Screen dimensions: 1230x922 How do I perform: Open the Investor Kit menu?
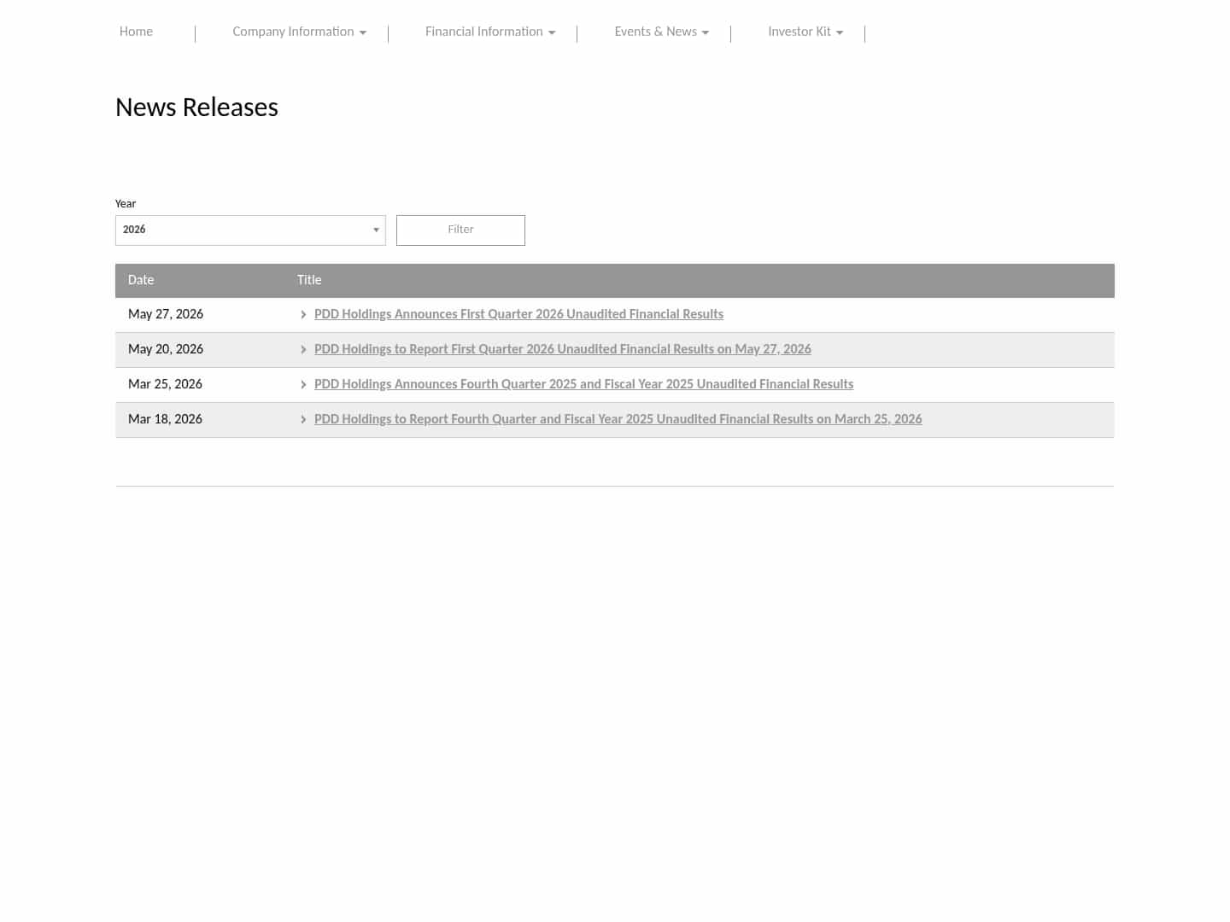coord(805,32)
